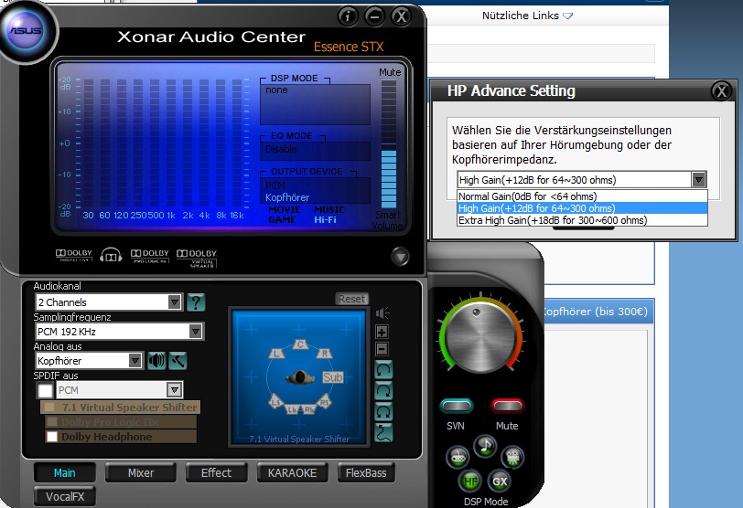Viewport: 743px width, 508px height.
Task: Switch to the FlexBass tab
Action: point(366,472)
